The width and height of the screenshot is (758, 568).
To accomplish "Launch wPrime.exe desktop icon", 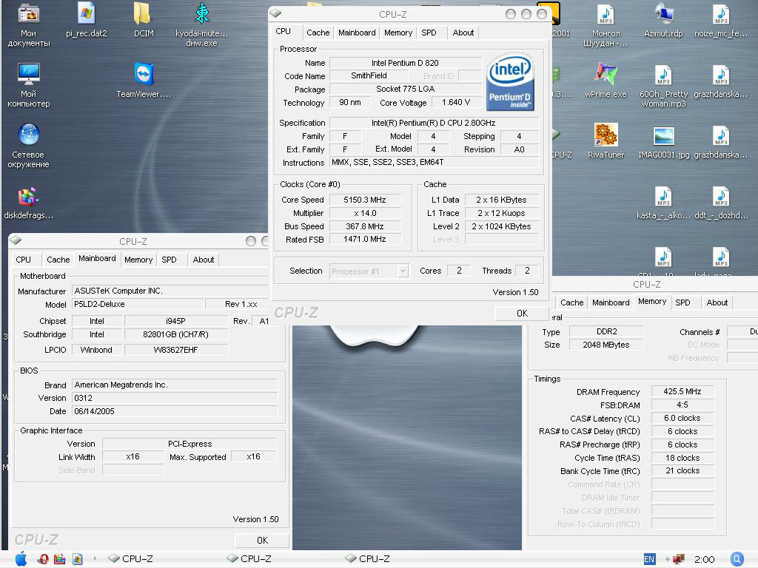I will (606, 80).
